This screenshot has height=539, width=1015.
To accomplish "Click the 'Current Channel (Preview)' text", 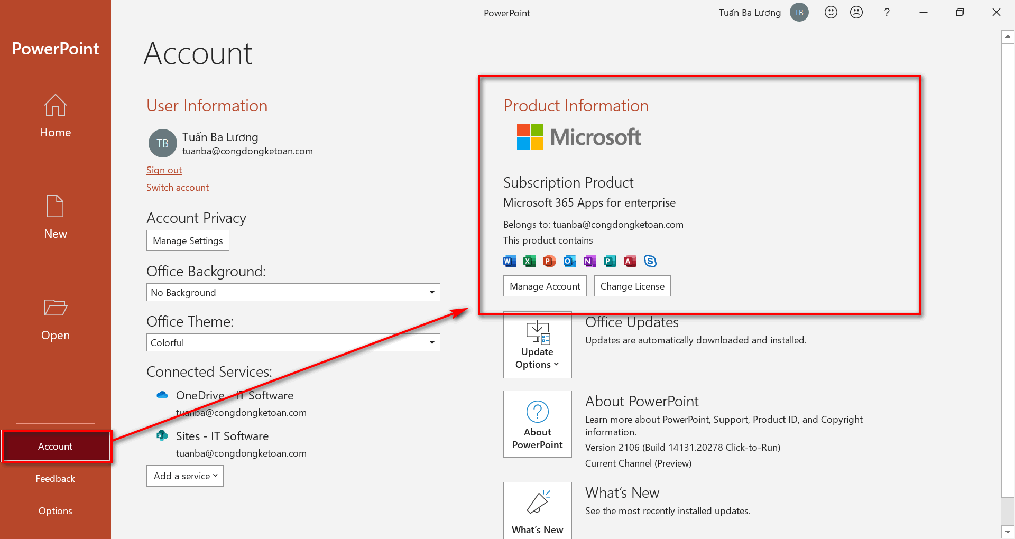I will coord(638,463).
